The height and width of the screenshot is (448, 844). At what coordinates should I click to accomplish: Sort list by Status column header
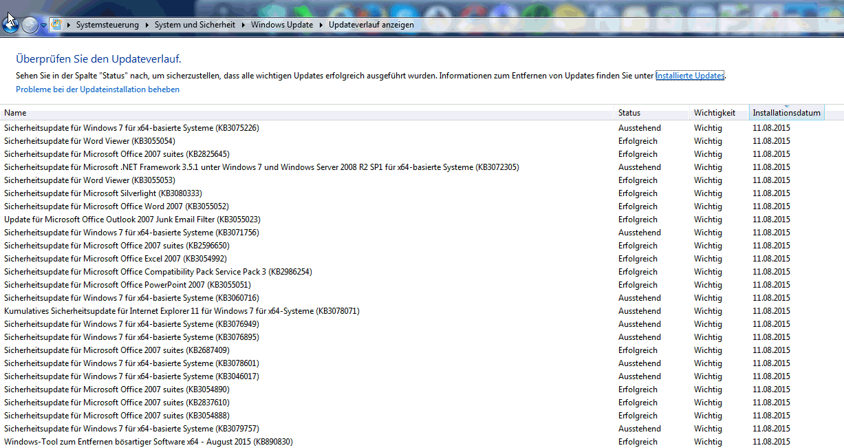pos(629,113)
